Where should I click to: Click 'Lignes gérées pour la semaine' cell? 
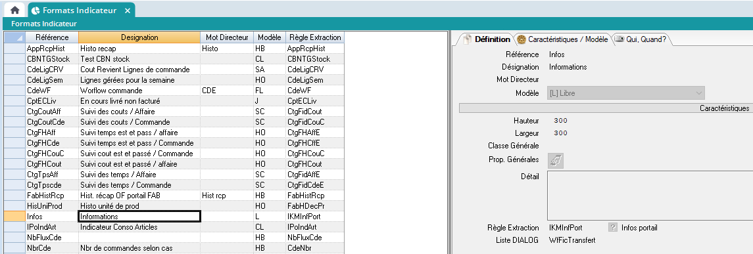click(x=139, y=80)
